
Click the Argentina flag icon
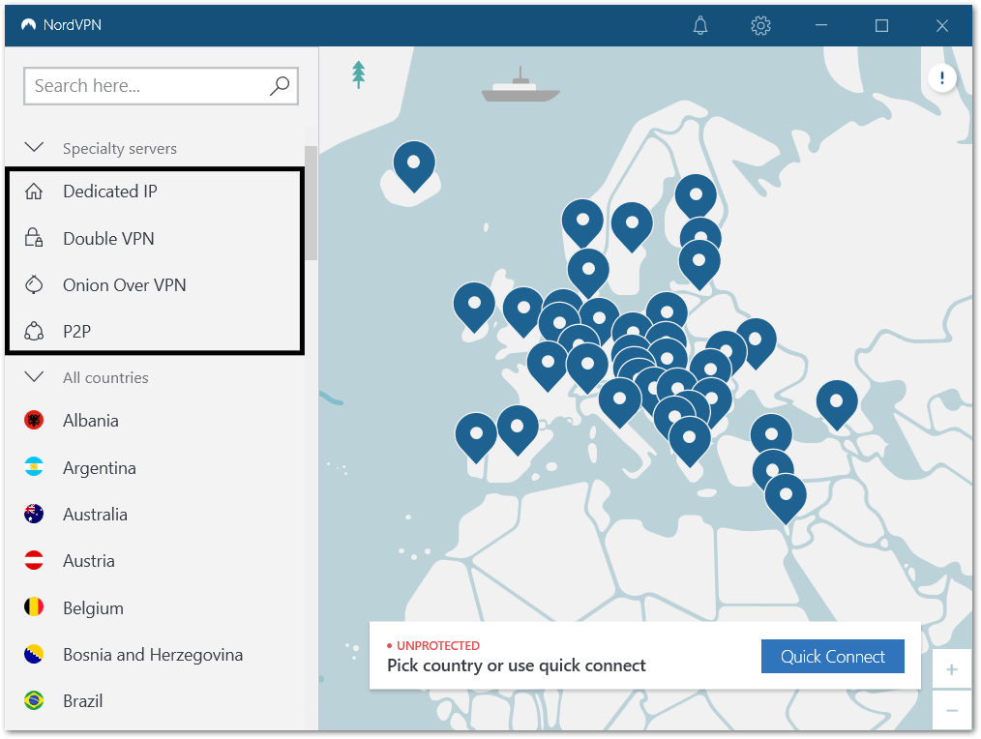[x=34, y=467]
